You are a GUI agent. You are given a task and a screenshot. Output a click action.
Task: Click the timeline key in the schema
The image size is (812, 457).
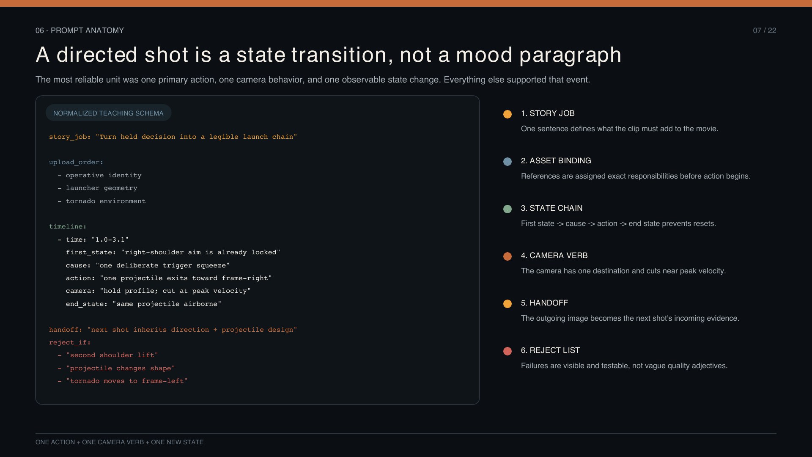pos(68,226)
